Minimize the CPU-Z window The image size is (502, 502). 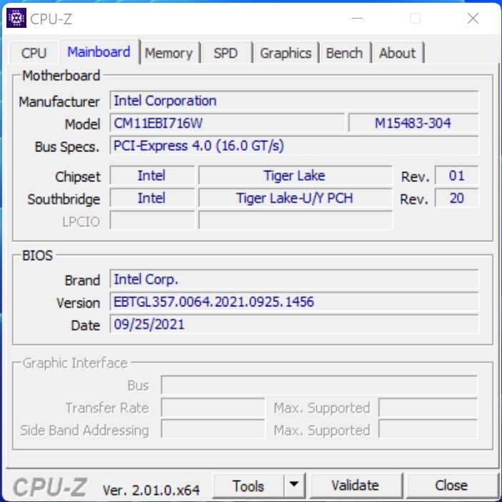point(357,19)
